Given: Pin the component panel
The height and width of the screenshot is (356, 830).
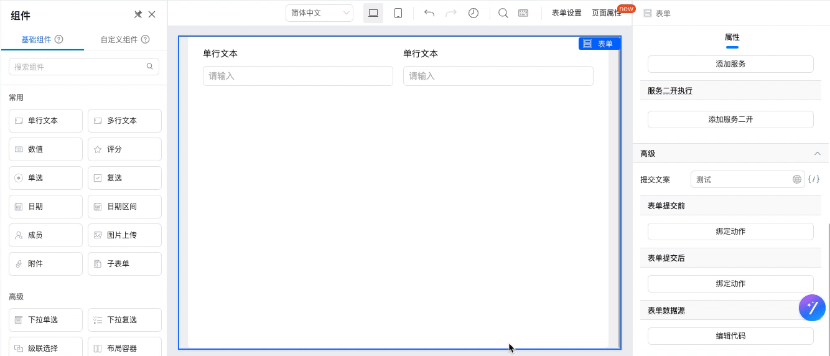Looking at the screenshot, I should (138, 14).
